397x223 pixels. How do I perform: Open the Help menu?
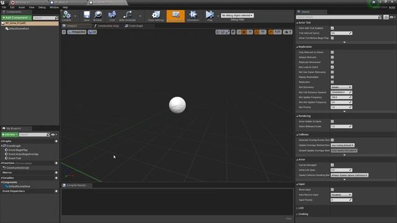[x=65, y=7]
